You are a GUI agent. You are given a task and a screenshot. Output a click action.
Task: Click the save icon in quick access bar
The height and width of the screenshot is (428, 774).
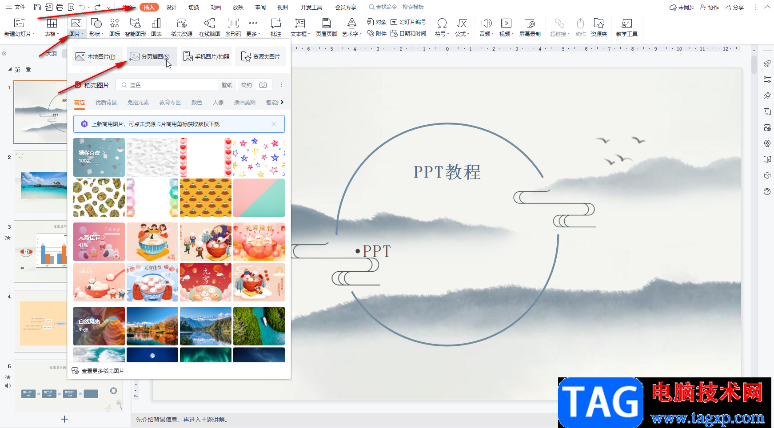(37, 7)
